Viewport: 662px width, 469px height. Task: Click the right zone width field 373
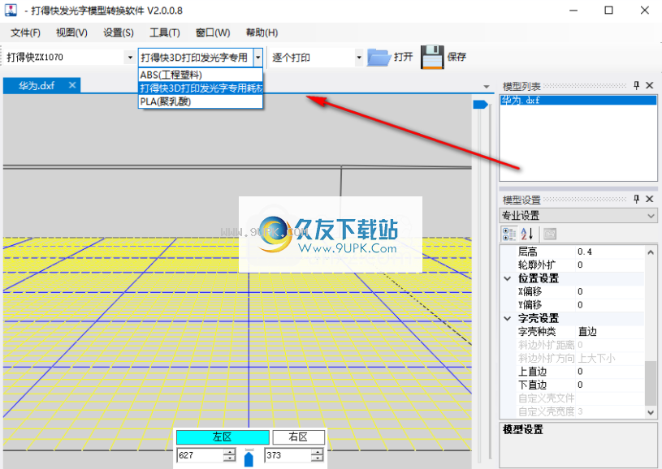pyautogui.click(x=288, y=455)
